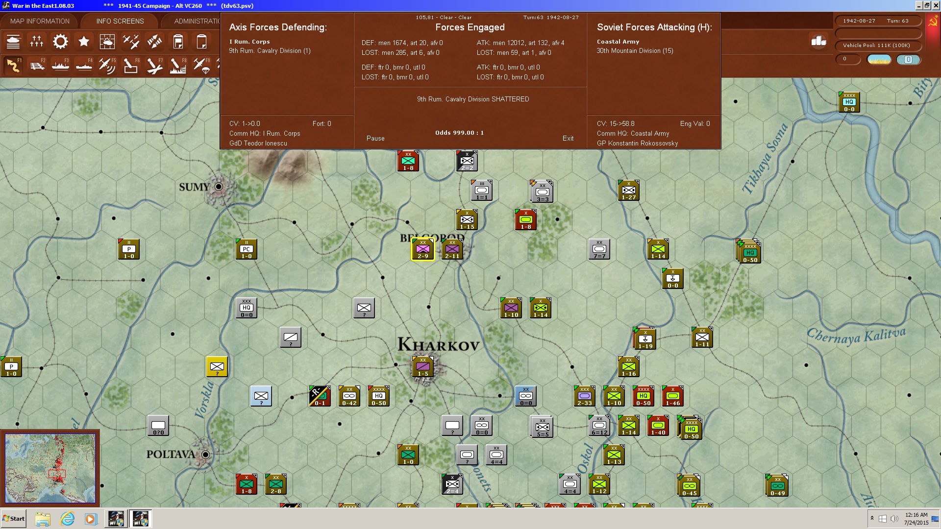The height and width of the screenshot is (529, 941).
Task: Click the Sumy city marker
Action: pos(219,187)
